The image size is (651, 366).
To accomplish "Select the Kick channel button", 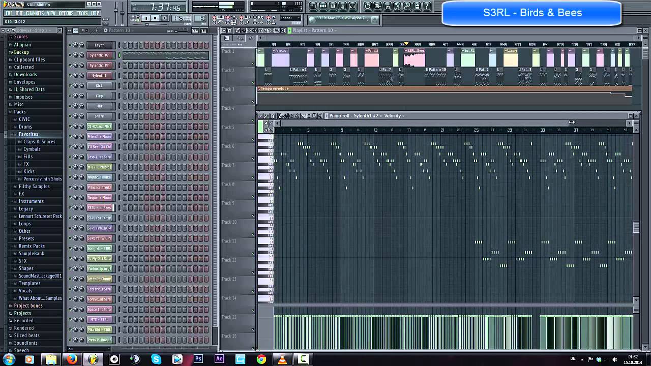I will pos(99,85).
